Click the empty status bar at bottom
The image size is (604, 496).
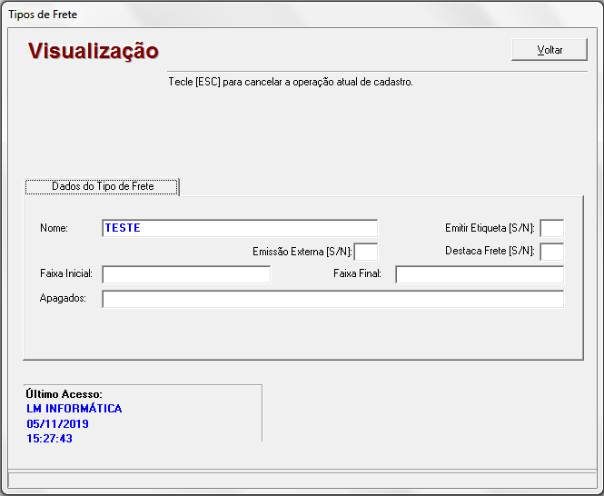click(x=302, y=479)
